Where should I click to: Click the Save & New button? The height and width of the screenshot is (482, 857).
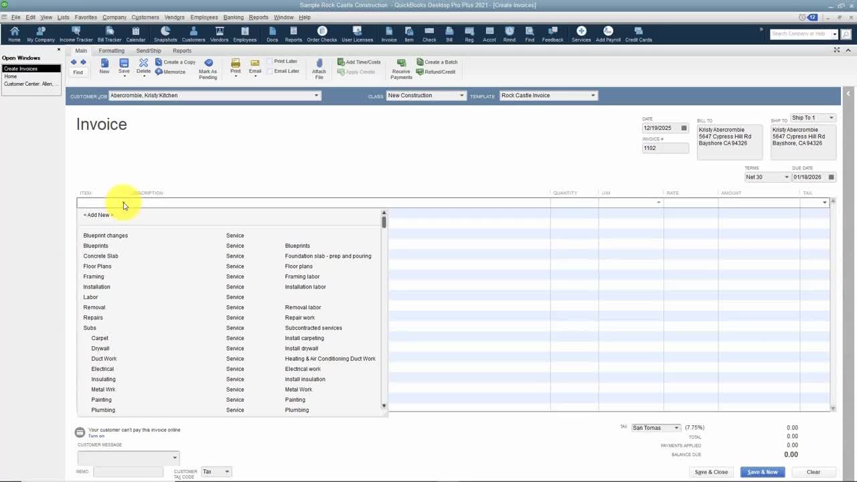[763, 472]
